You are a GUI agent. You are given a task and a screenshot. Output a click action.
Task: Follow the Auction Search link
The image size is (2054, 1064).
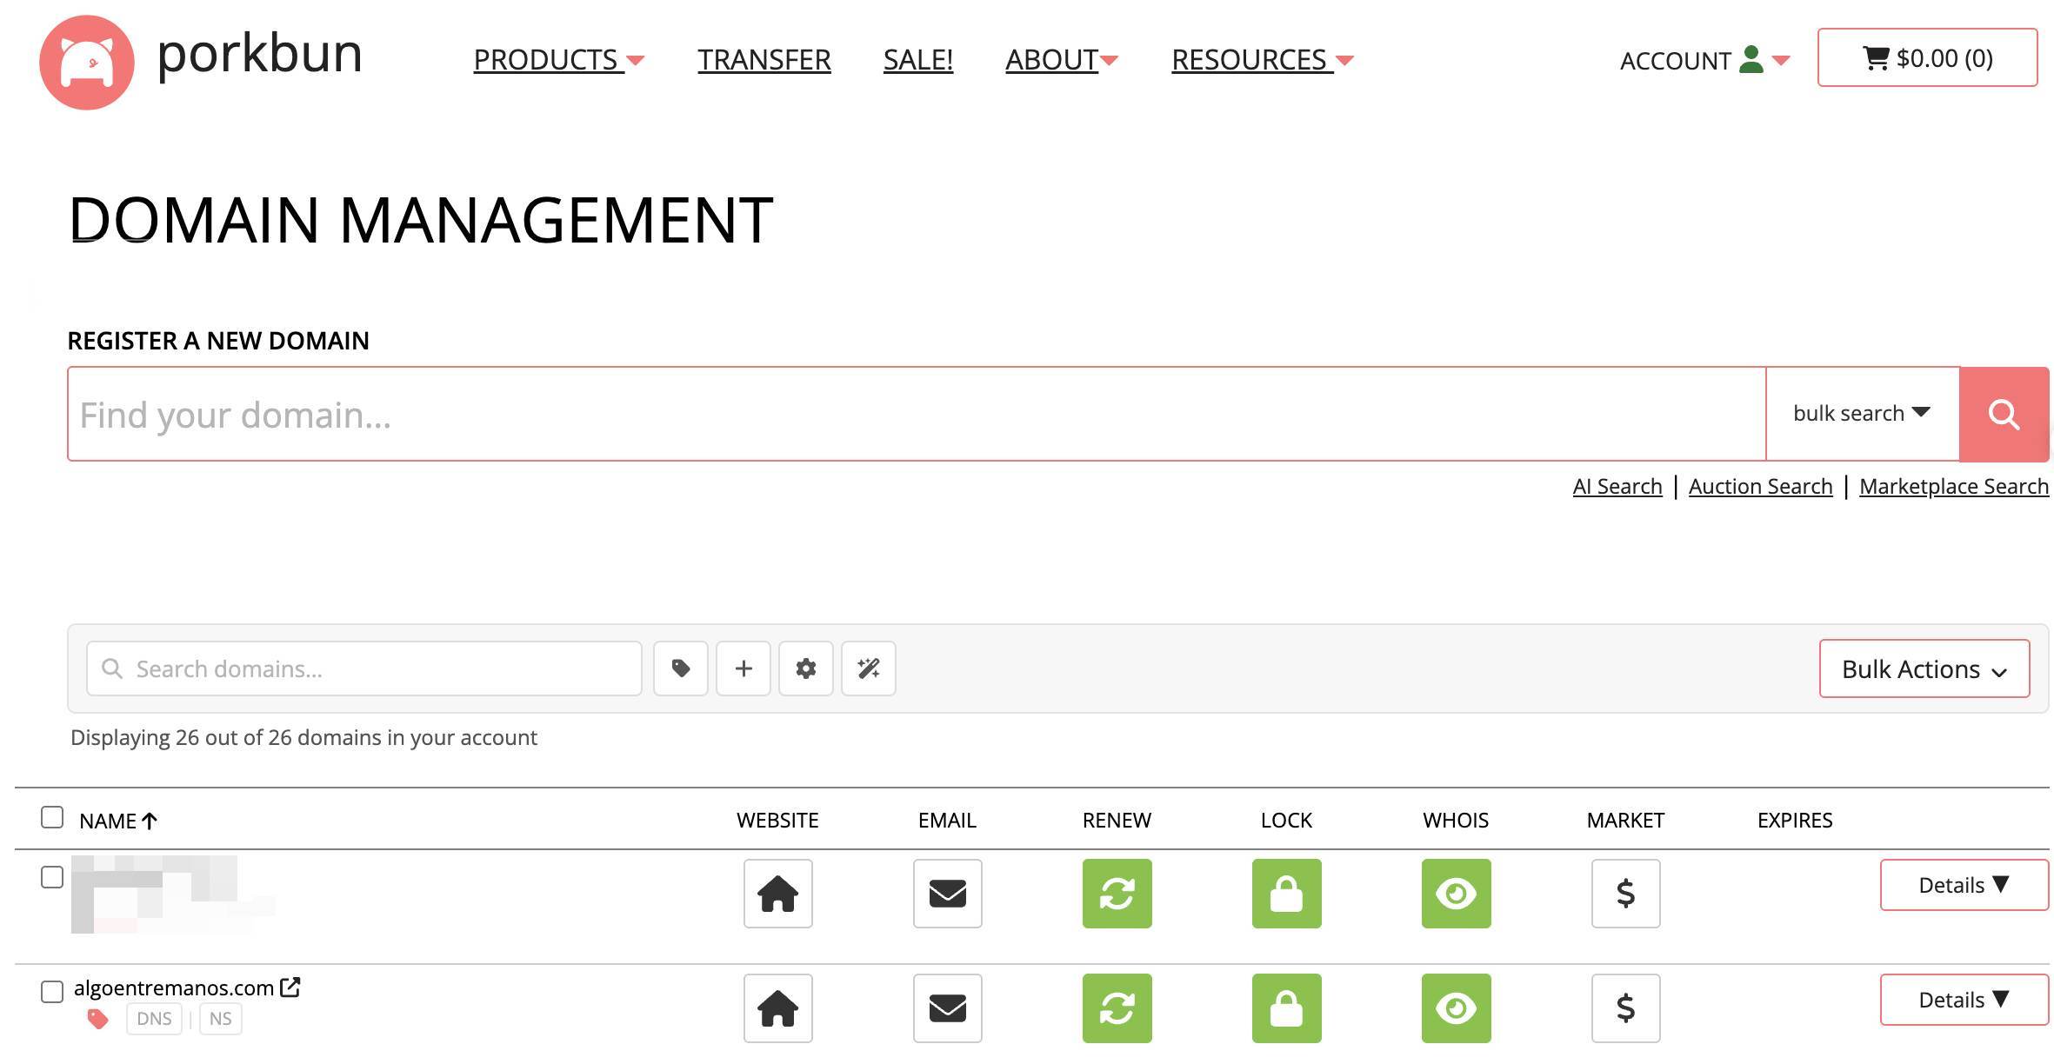click(1760, 487)
